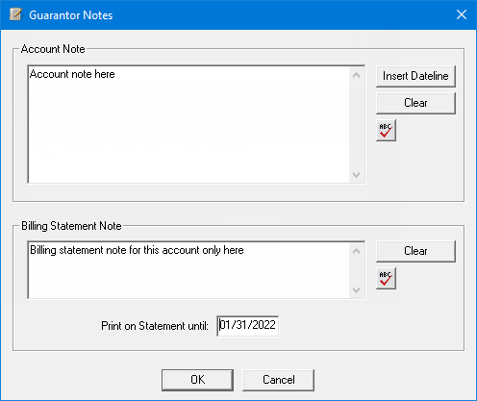Clear the Billing Statement Note text
The height and width of the screenshot is (401, 477).
pos(415,251)
